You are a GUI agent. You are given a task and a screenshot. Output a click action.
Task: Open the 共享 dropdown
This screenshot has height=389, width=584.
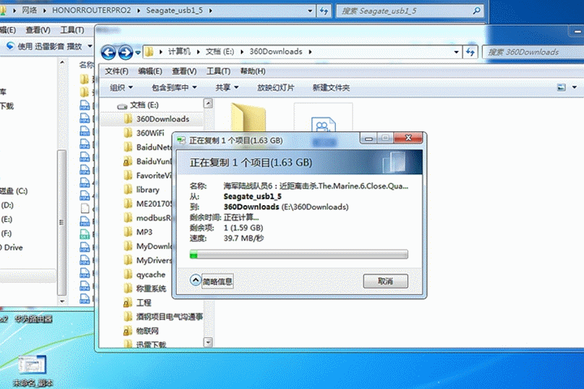coord(226,88)
